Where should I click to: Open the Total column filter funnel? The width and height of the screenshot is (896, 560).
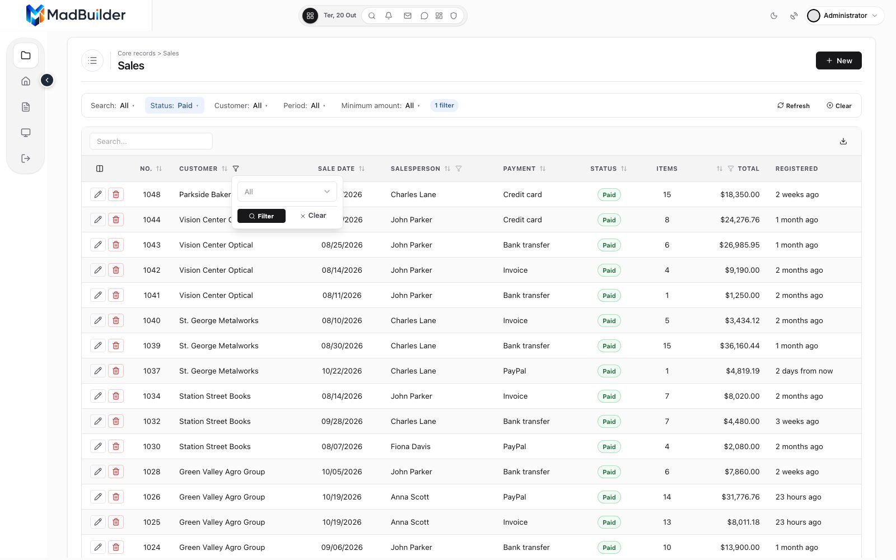click(x=731, y=169)
